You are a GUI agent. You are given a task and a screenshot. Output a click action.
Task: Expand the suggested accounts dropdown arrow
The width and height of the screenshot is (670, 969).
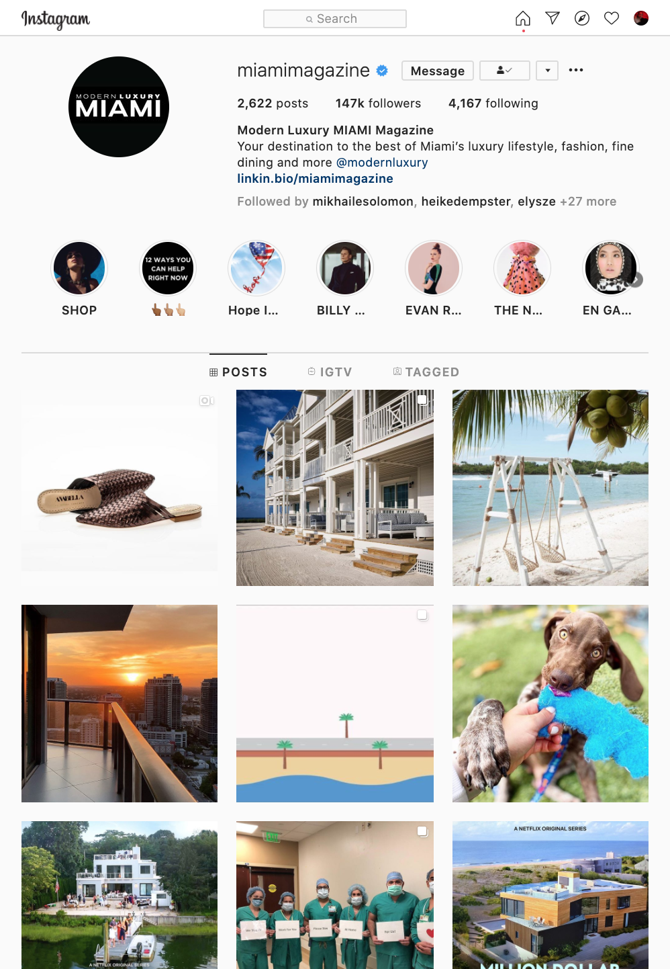tap(548, 71)
